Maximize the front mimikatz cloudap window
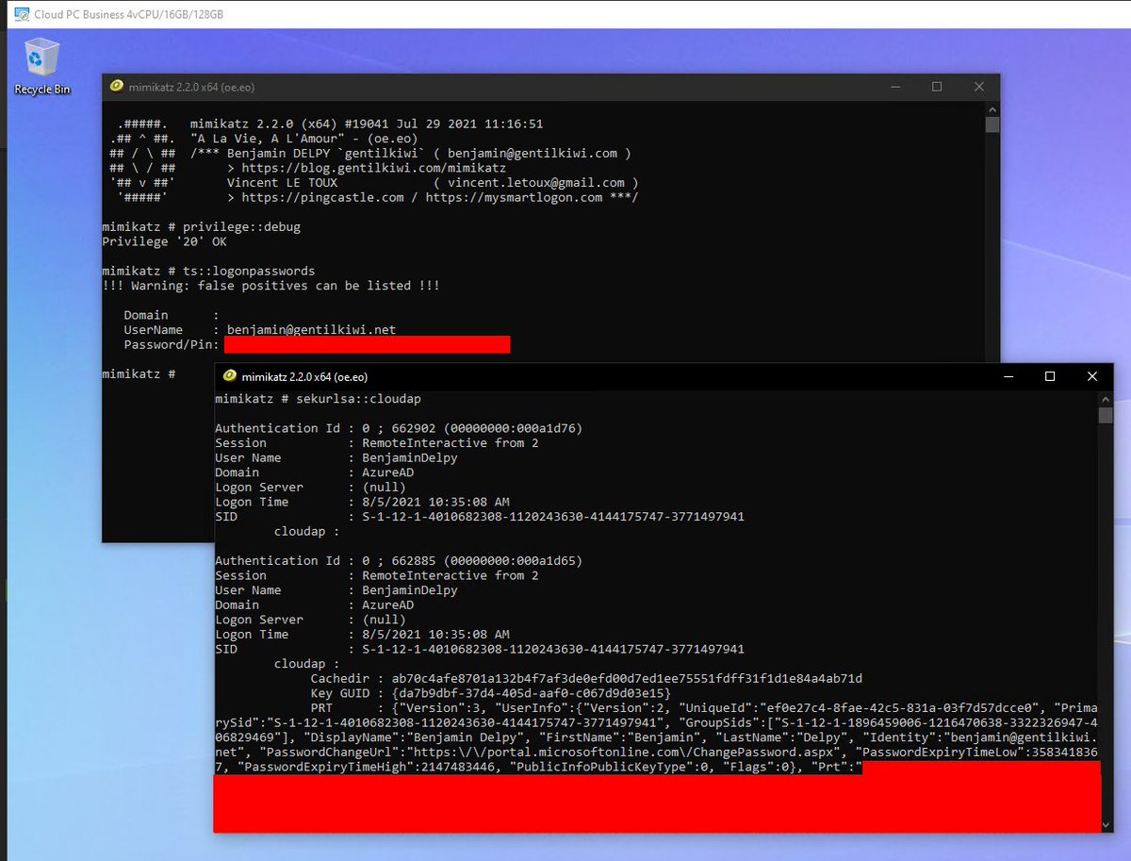The image size is (1131, 861). point(1050,376)
